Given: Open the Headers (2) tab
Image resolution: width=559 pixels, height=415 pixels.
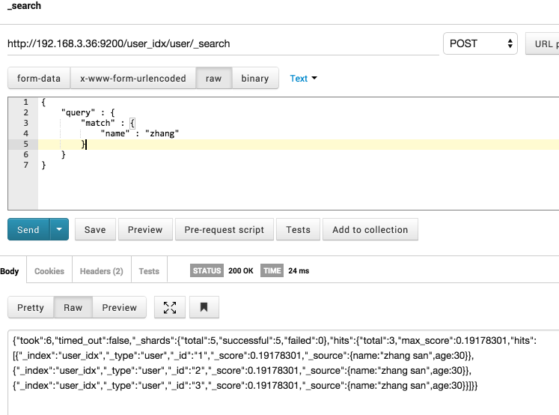Looking at the screenshot, I should click(x=102, y=271).
